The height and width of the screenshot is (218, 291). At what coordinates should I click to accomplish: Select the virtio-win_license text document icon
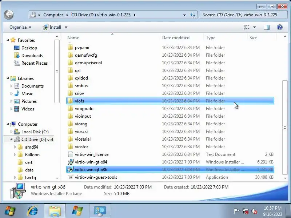pos(71,154)
